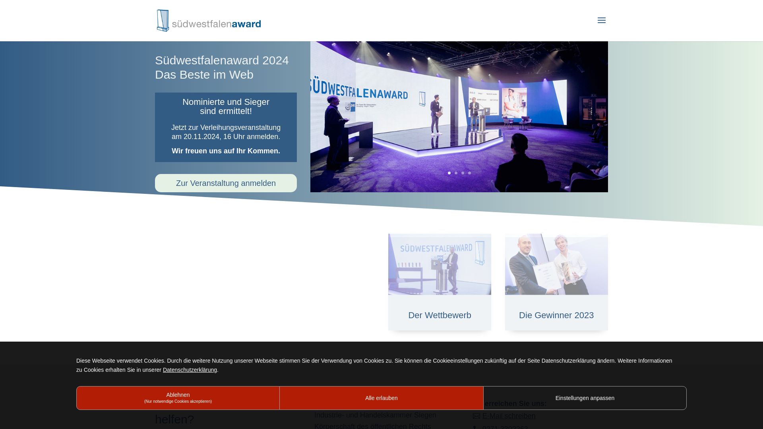Click 'Ablehnen' to reject optional cookies

(178, 398)
